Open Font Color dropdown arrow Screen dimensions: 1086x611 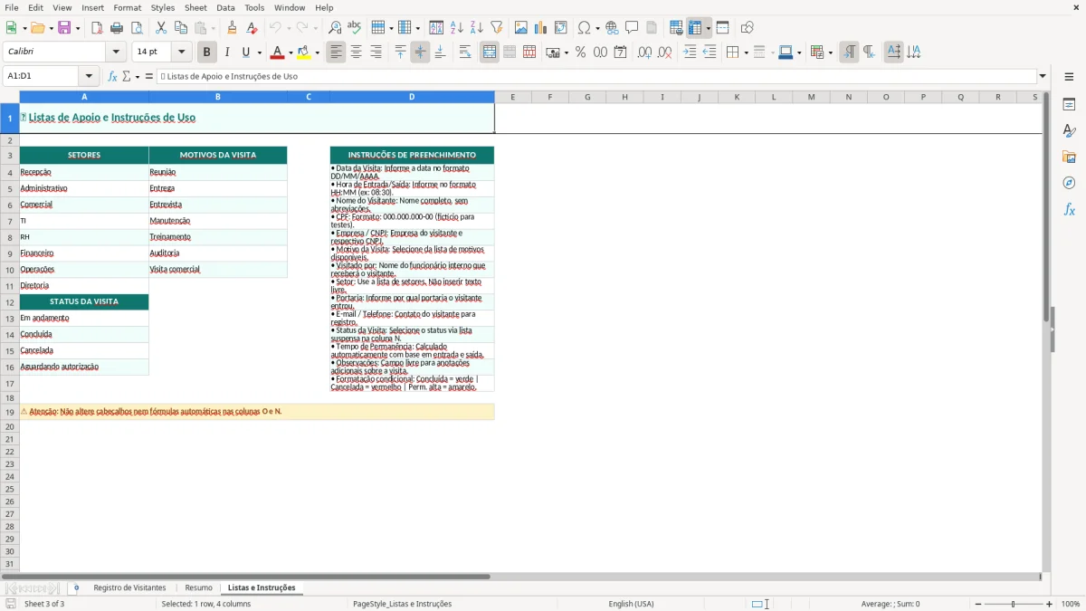[x=290, y=53]
